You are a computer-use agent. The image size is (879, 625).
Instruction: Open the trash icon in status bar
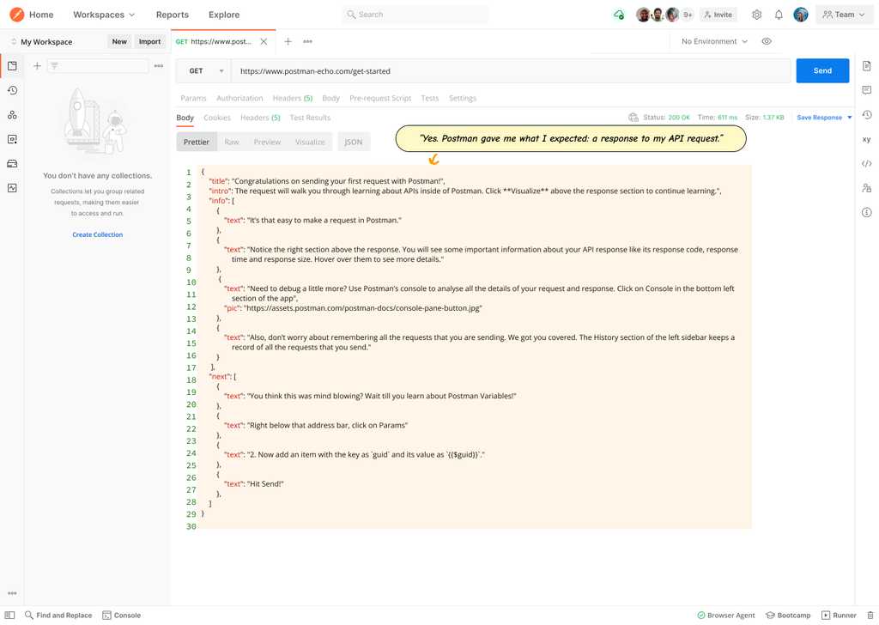(870, 616)
